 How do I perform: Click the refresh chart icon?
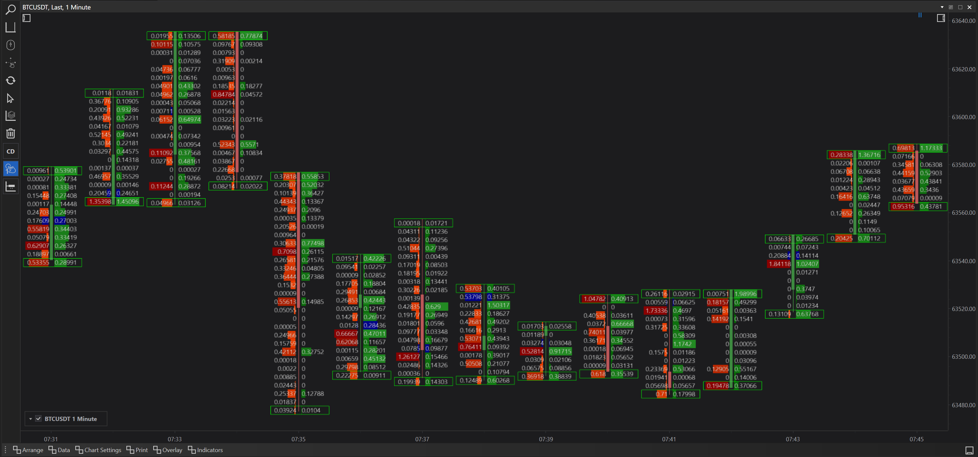click(10, 81)
